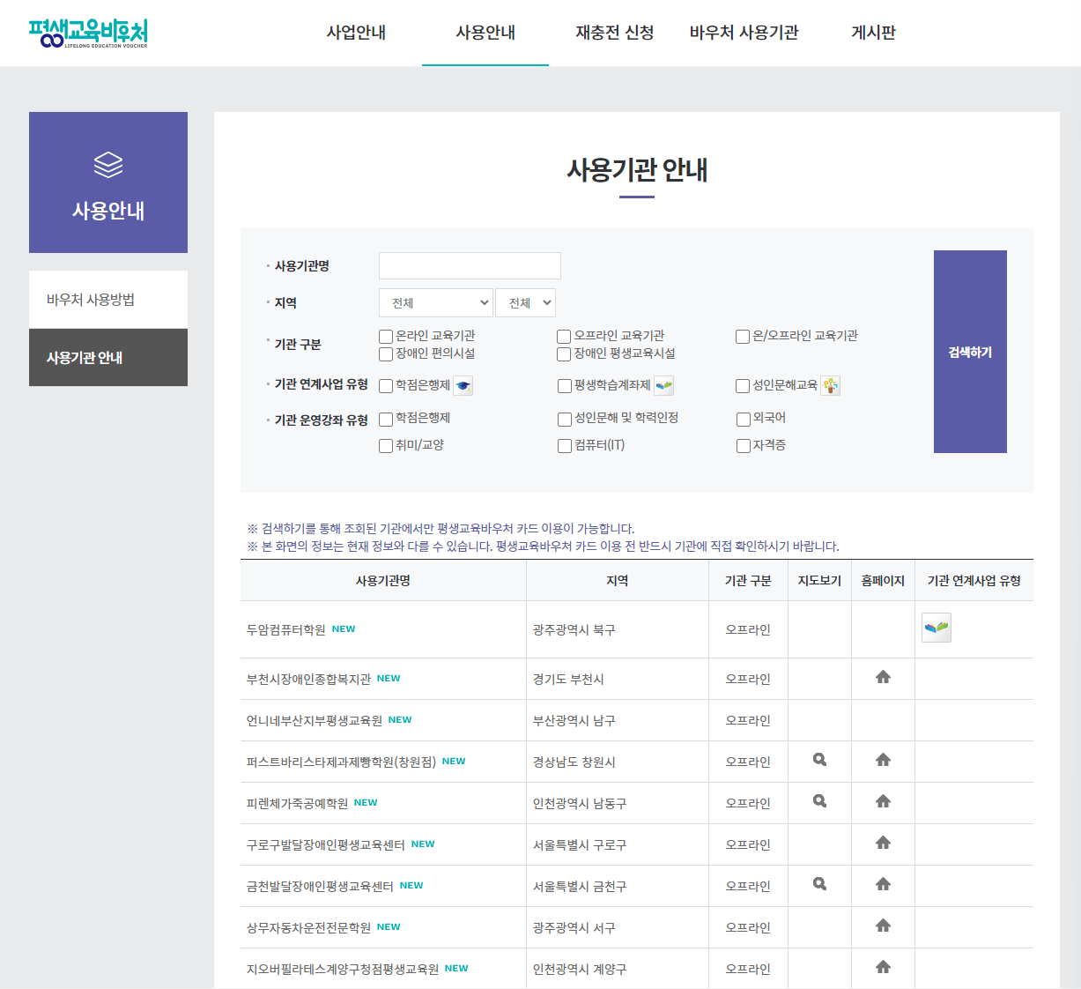Open the 게시판 menu

871,33
